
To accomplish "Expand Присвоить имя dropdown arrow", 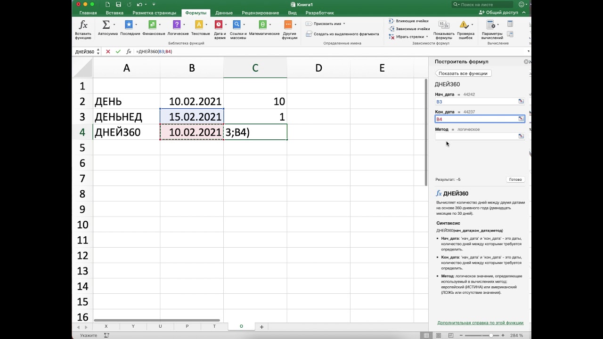I will click(344, 24).
